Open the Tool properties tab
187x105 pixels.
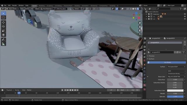(x=145, y=43)
